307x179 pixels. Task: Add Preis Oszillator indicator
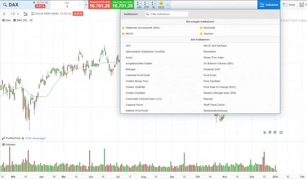[212, 81]
